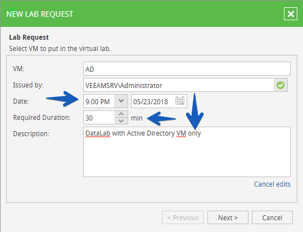Click the underlined word VM in description
The image size is (303, 232).
pyautogui.click(x=181, y=133)
